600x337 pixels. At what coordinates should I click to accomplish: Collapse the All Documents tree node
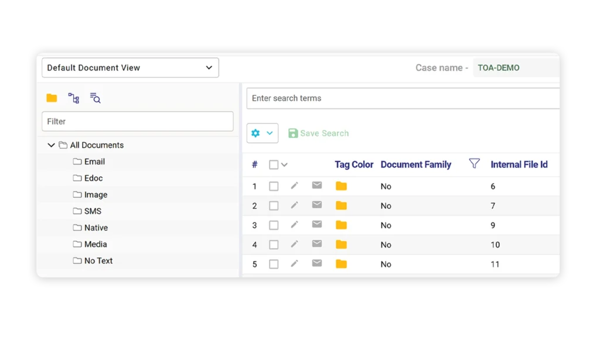[x=52, y=145]
